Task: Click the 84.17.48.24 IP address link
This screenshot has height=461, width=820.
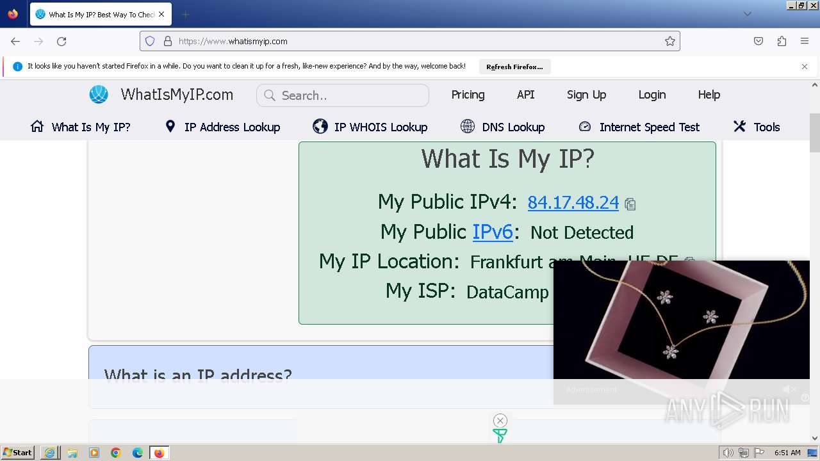Action: [x=573, y=202]
